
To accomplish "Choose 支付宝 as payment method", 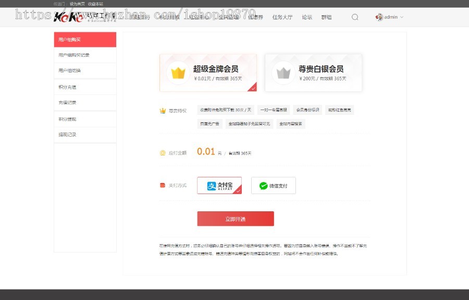I will click(219, 186).
